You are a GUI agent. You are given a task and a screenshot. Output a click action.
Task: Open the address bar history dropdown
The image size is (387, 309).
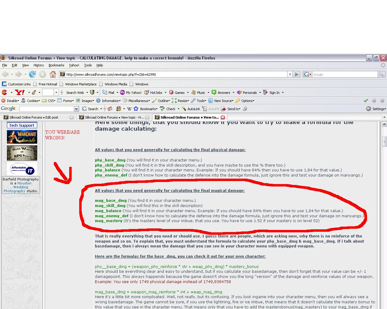(290, 74)
